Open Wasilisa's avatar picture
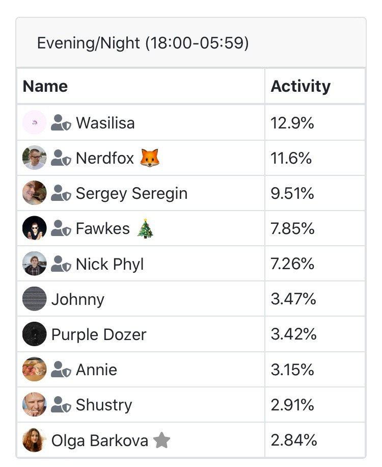This screenshot has width=382, height=467. 35,122
